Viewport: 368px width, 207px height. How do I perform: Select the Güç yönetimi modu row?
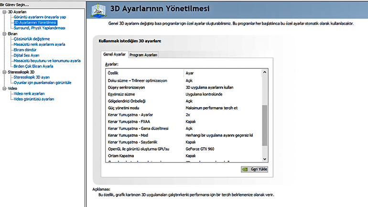(184, 108)
